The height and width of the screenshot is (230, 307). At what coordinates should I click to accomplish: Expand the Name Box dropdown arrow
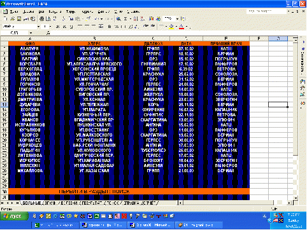31,33
